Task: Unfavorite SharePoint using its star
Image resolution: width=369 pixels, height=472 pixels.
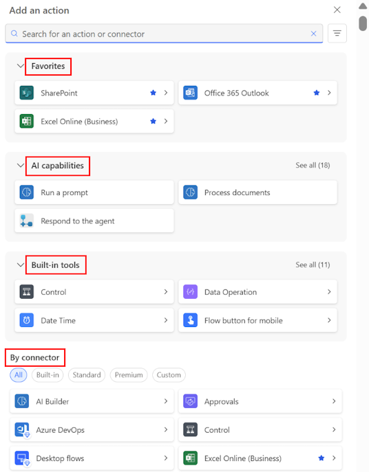Action: (154, 93)
